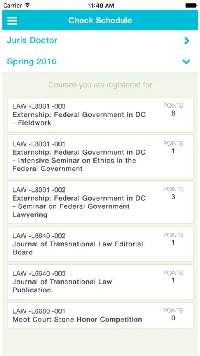The height and width of the screenshot is (356, 200).
Task: Tap the Carrier label in the status bar
Action: tap(13, 6)
